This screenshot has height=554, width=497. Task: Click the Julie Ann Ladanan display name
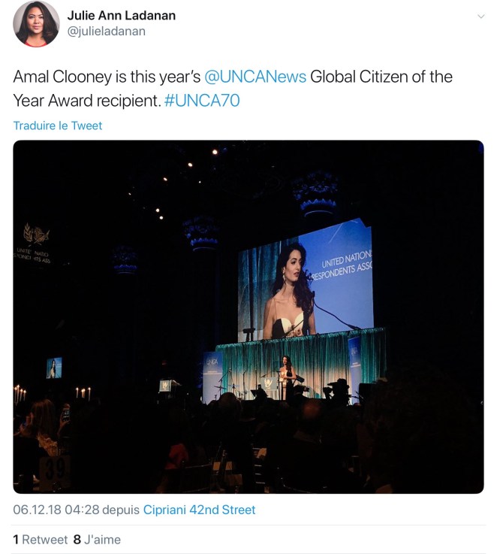[x=121, y=15]
